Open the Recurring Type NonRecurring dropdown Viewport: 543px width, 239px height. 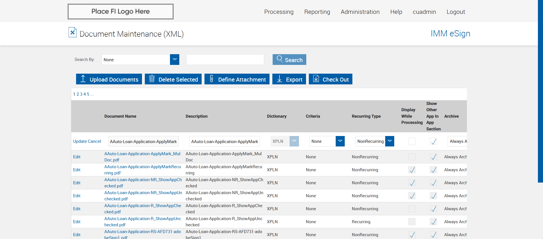click(x=389, y=141)
